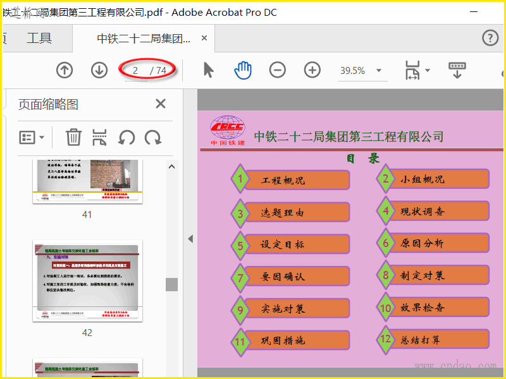Image resolution: width=506 pixels, height=379 pixels.
Task: Click the thumbnail panel scrollbar handle
Action: coord(171,285)
